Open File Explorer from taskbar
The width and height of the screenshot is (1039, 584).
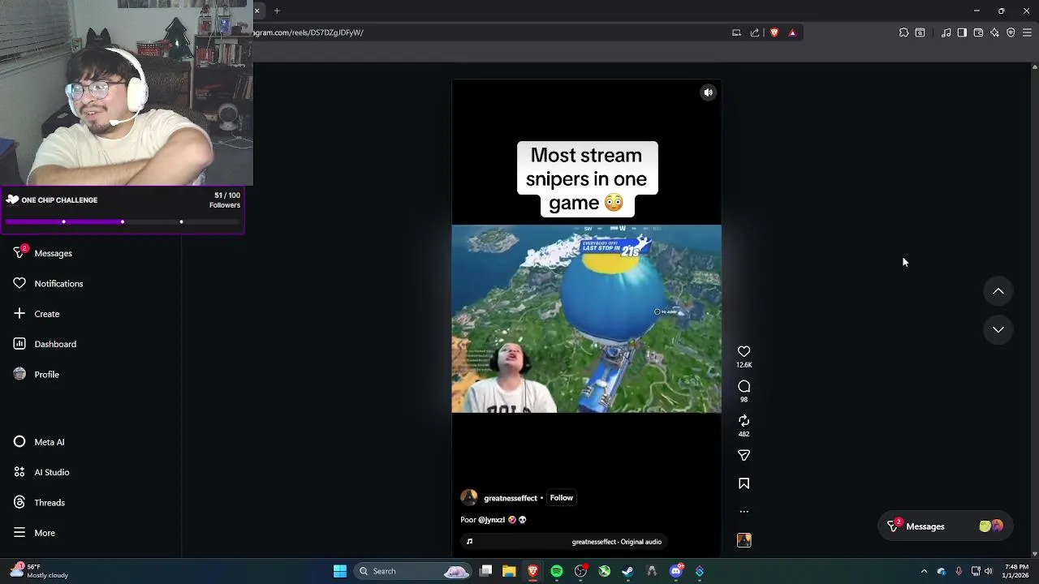tap(509, 571)
